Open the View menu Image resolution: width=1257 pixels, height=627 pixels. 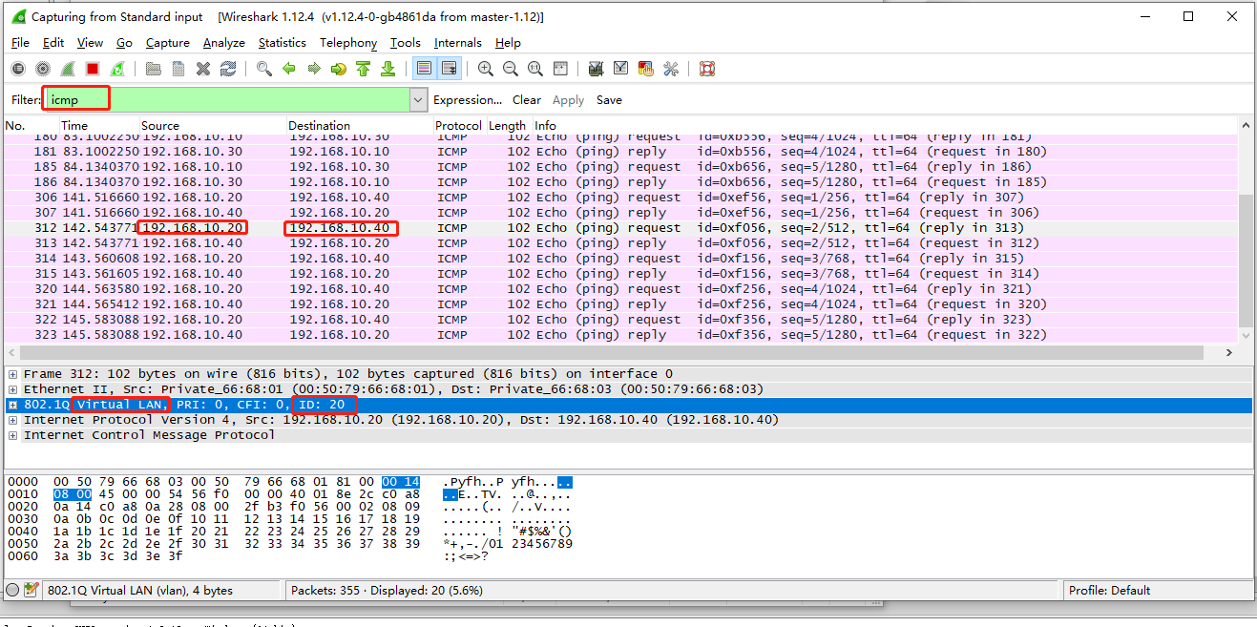(x=90, y=43)
